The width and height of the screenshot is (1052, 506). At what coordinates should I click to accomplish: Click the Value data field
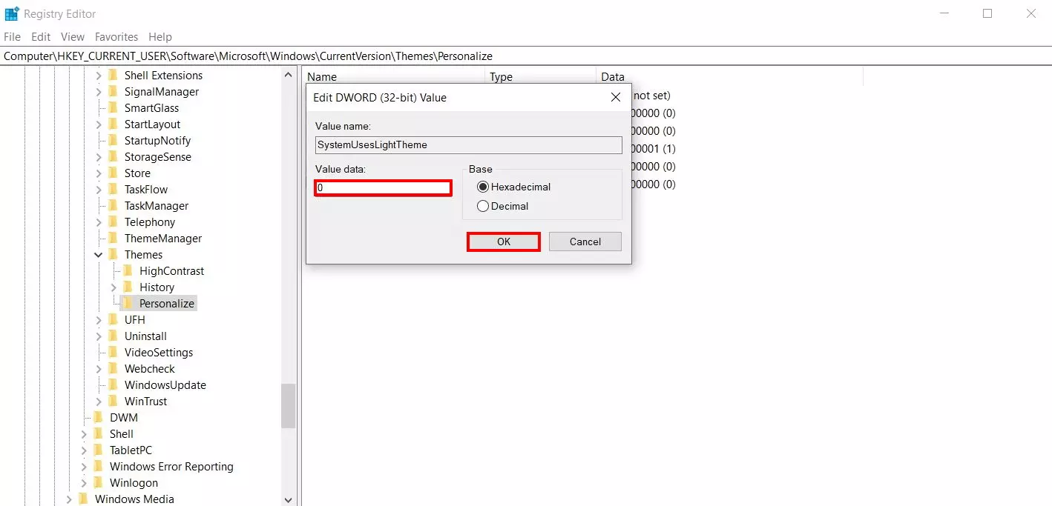pyautogui.click(x=384, y=188)
